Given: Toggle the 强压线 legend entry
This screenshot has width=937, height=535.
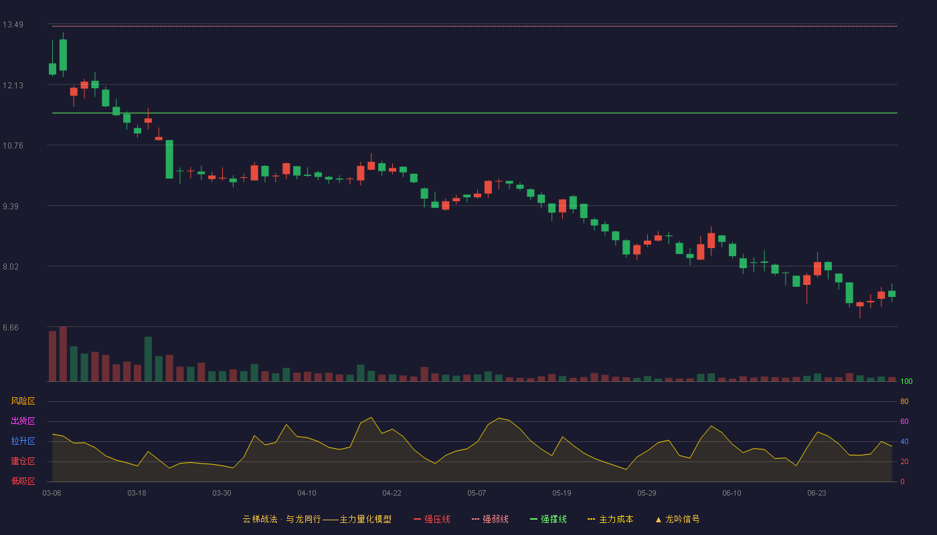Looking at the screenshot, I should tap(432, 519).
